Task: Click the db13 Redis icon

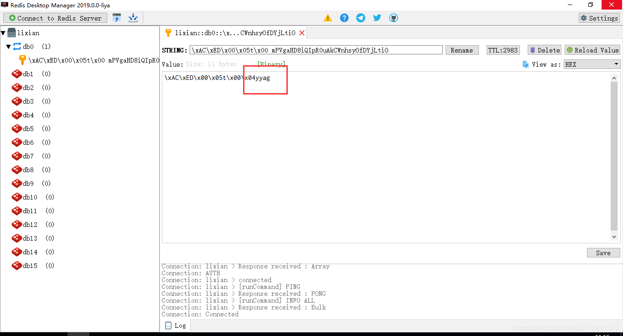Action: click(17, 238)
